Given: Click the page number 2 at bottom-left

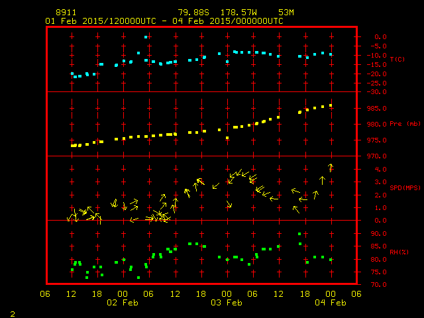Looking at the screenshot, I should [x=12, y=313].
